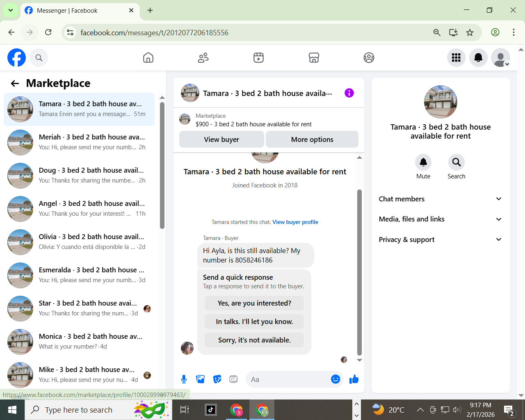Open Star conversation in list

[x=79, y=308]
